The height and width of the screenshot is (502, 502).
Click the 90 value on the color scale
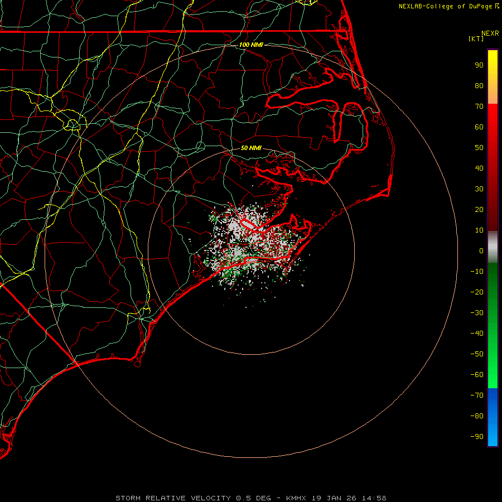pyautogui.click(x=479, y=65)
